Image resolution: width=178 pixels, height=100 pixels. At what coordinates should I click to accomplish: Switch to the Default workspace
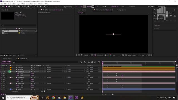click(x=113, y=7)
